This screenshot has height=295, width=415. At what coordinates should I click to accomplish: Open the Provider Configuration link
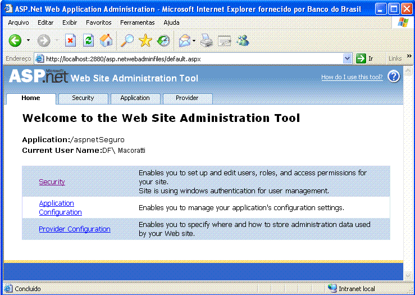point(75,229)
